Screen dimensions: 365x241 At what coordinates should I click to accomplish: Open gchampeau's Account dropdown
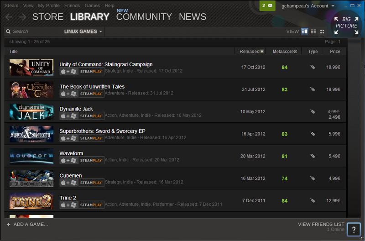pyautogui.click(x=308, y=6)
